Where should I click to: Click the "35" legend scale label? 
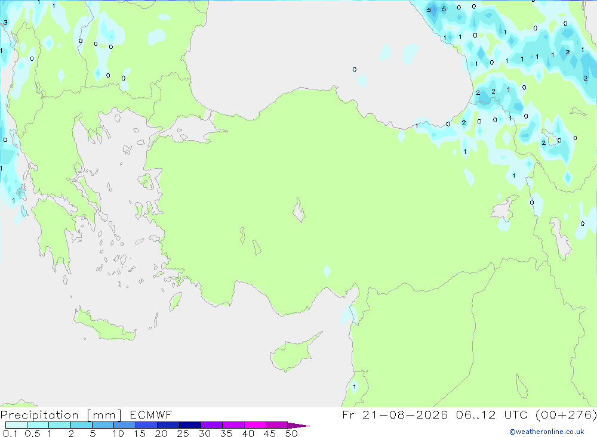[226, 433]
